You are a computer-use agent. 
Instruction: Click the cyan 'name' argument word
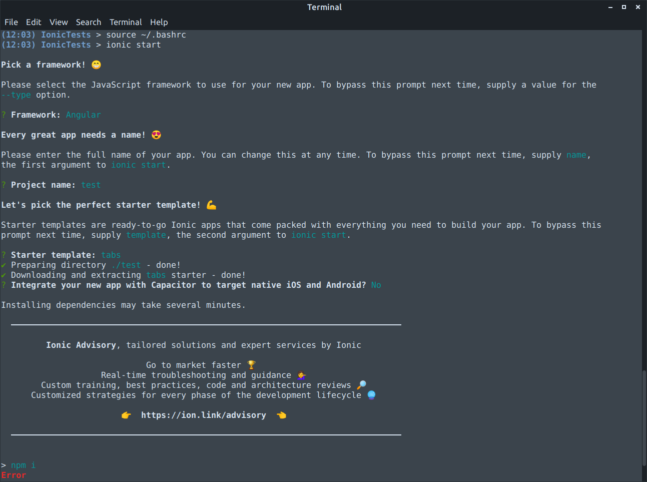click(x=576, y=155)
